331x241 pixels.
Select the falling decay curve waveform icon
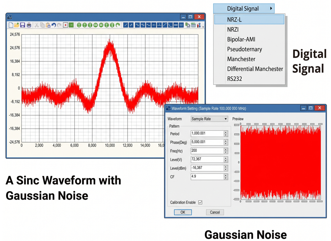[x=170, y=26]
